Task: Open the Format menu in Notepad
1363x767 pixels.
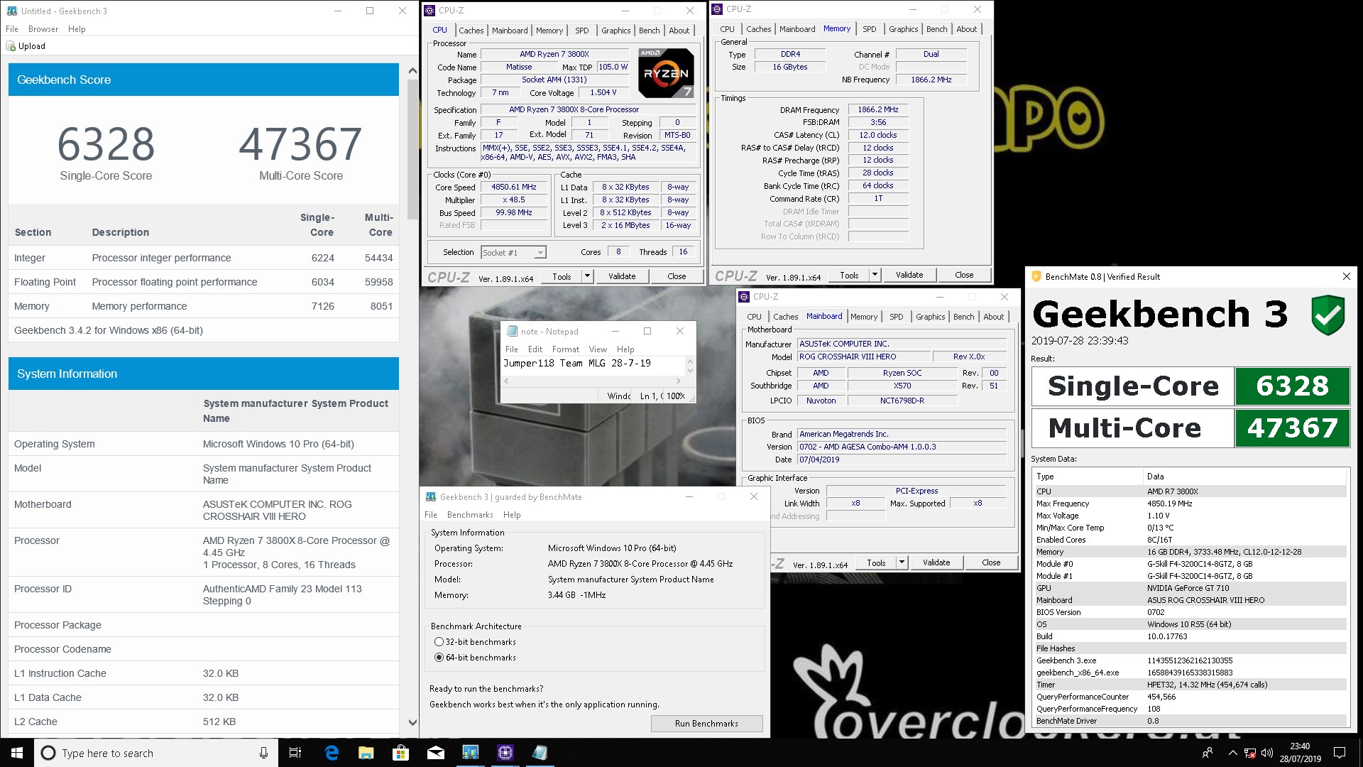Action: 566,349
